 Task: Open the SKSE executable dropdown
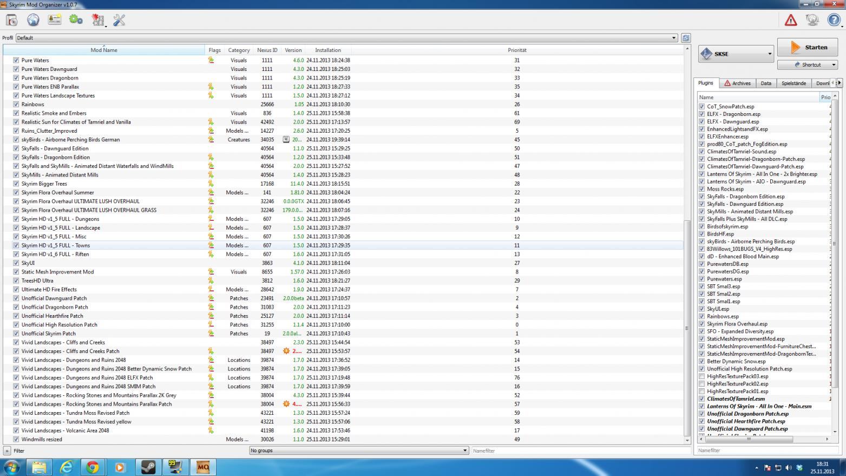736,54
